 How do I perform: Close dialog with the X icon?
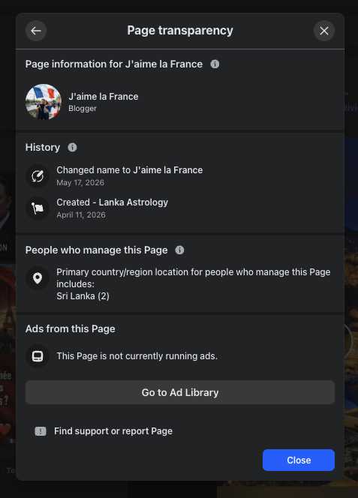click(324, 31)
